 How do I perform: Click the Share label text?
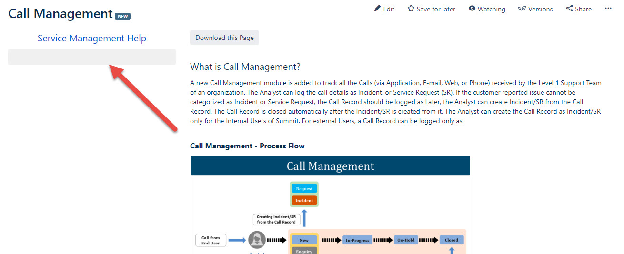[583, 9]
